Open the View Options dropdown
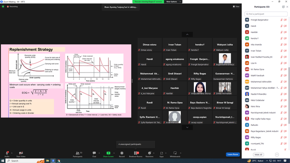290x163 pixels. (x=173, y=2)
